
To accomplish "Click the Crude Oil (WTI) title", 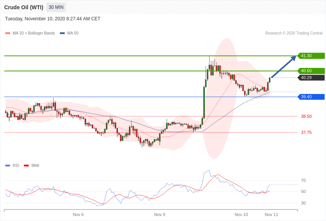I will coord(24,8).
